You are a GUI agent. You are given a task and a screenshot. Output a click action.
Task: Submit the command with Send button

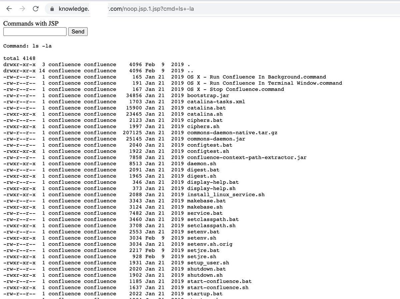click(78, 32)
